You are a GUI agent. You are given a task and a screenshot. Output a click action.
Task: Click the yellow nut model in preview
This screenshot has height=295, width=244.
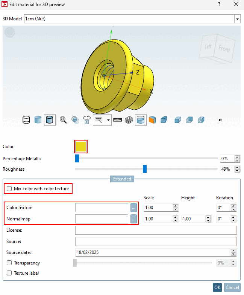point(117,76)
